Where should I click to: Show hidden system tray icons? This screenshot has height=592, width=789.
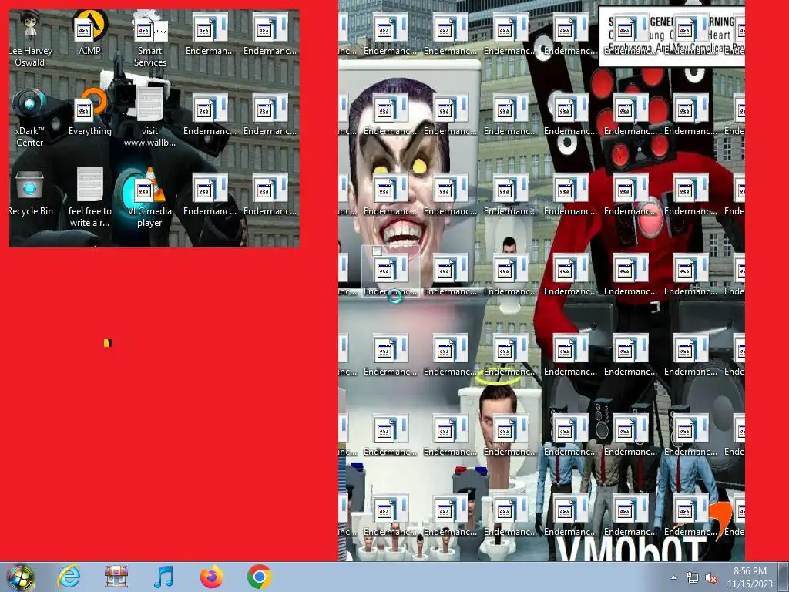(x=673, y=577)
